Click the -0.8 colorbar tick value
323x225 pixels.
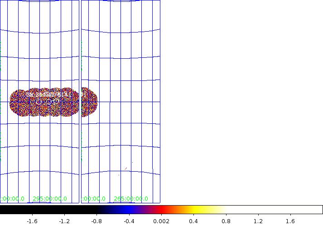[x=97, y=221]
